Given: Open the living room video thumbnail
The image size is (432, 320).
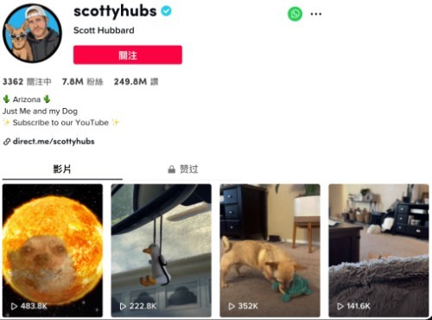Looking at the screenshot, I should [378, 251].
